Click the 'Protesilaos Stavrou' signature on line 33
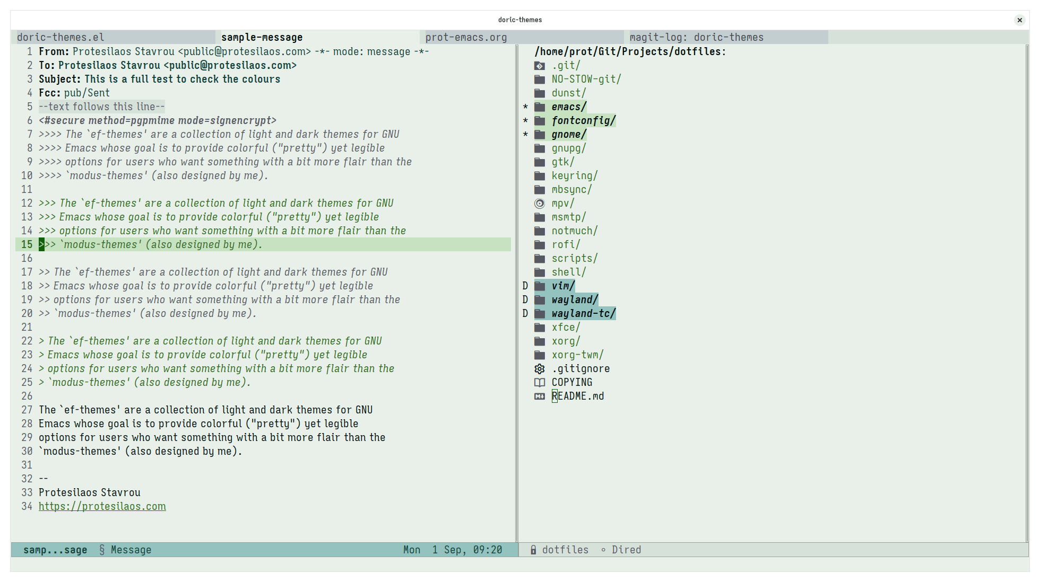 pyautogui.click(x=90, y=493)
